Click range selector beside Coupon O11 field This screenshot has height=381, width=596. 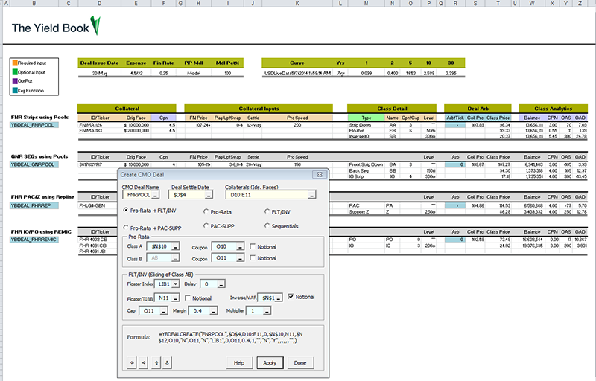click(240, 258)
